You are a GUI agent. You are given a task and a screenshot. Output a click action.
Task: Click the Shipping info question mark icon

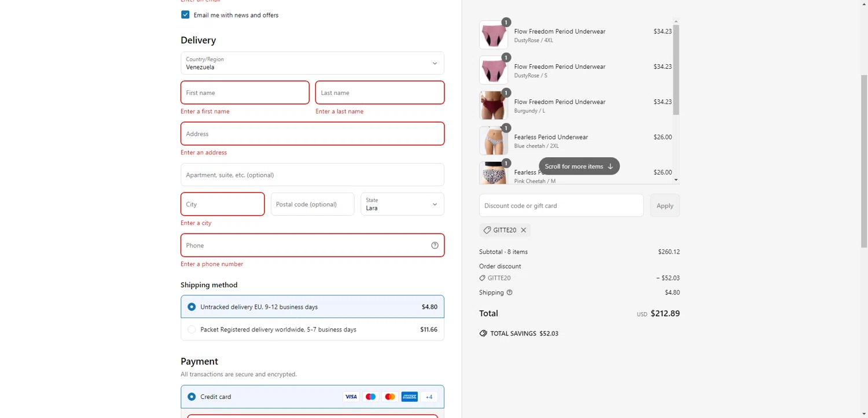[509, 293]
